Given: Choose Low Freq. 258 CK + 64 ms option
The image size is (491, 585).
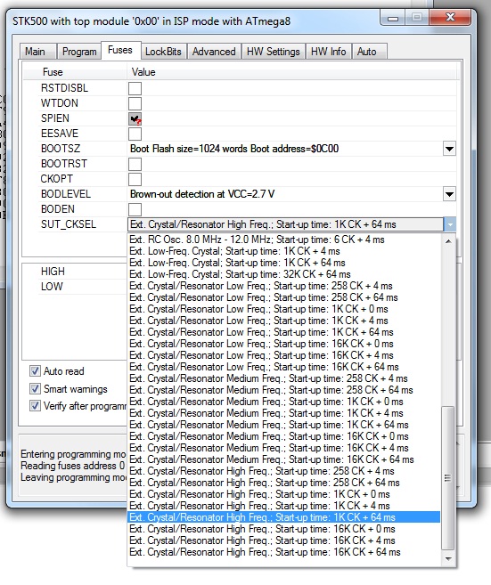Looking at the screenshot, I should tap(283, 297).
